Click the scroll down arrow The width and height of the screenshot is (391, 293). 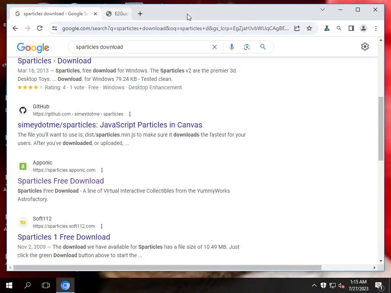click(x=381, y=261)
